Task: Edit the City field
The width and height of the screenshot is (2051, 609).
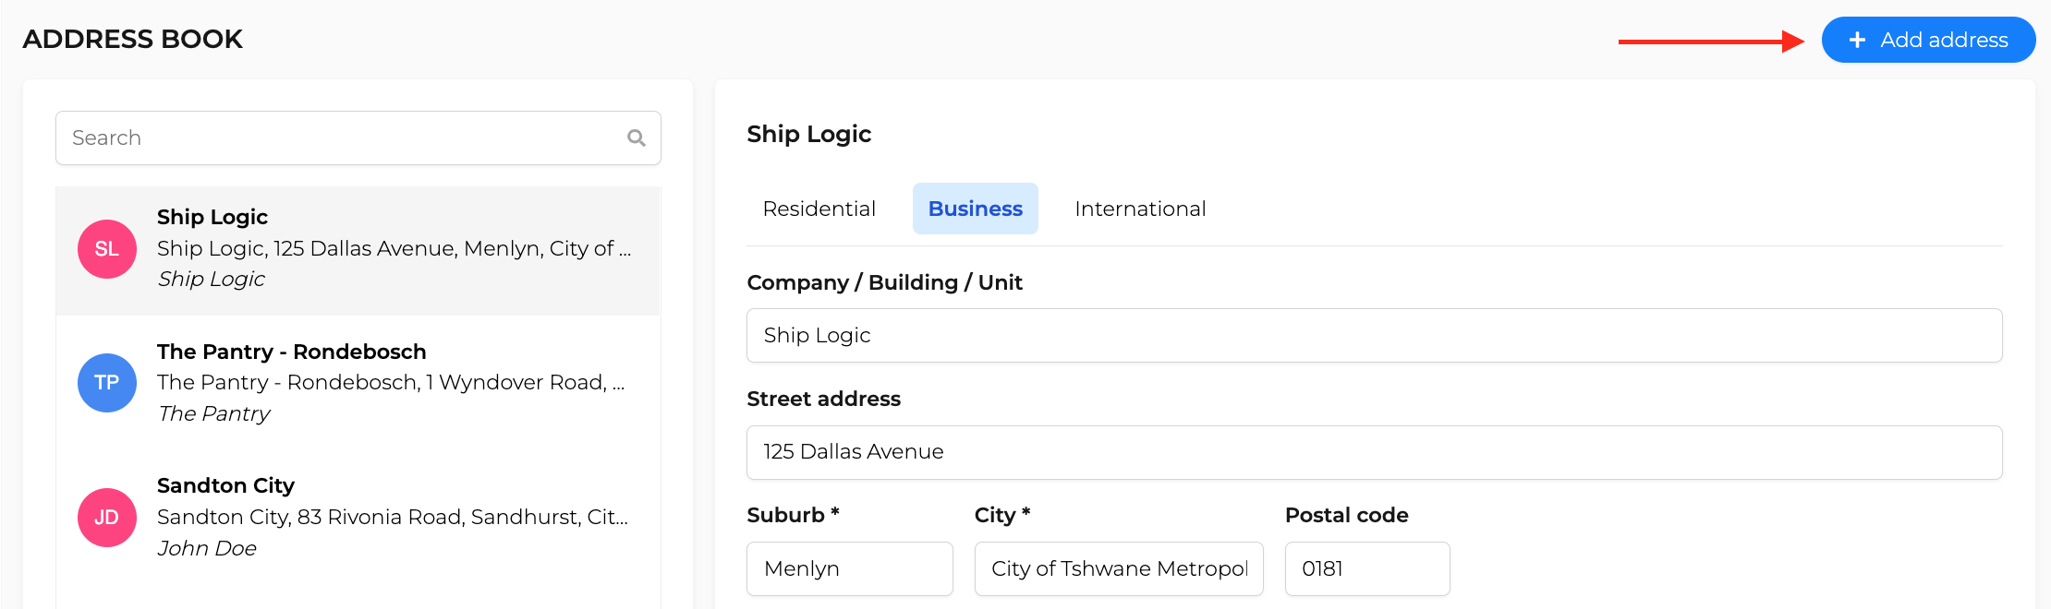Action: (x=1119, y=568)
